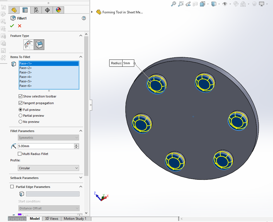Open the Fillet1 help icon

(x=84, y=18)
